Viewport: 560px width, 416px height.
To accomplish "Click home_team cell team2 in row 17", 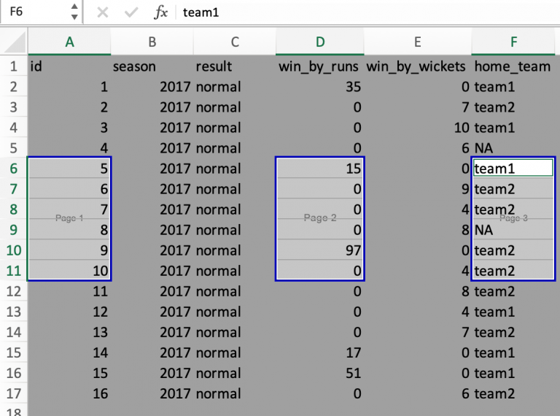I will (x=513, y=393).
